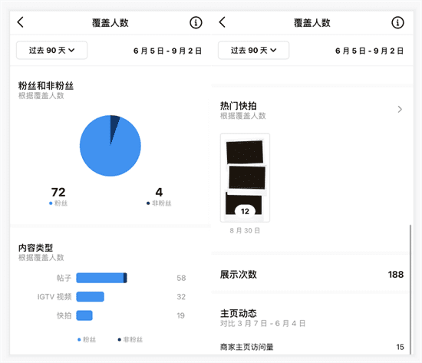
Task: Click the dark 非粉丝 dot under 4
Action: click(x=148, y=203)
